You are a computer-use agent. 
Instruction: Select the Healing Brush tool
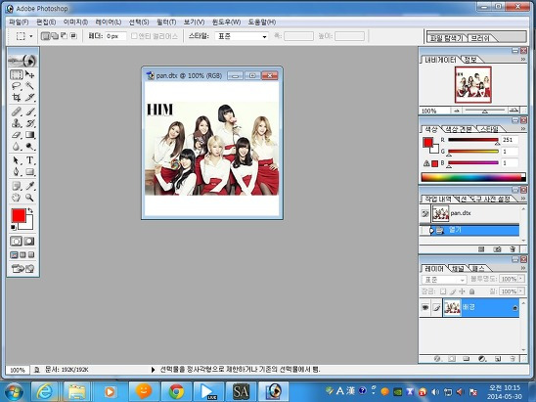coord(16,112)
